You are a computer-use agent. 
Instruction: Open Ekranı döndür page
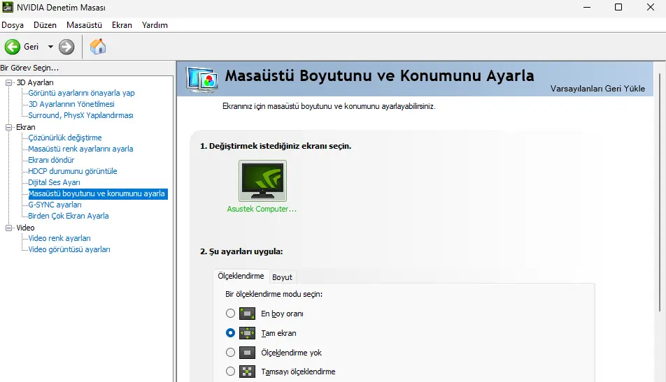click(51, 160)
